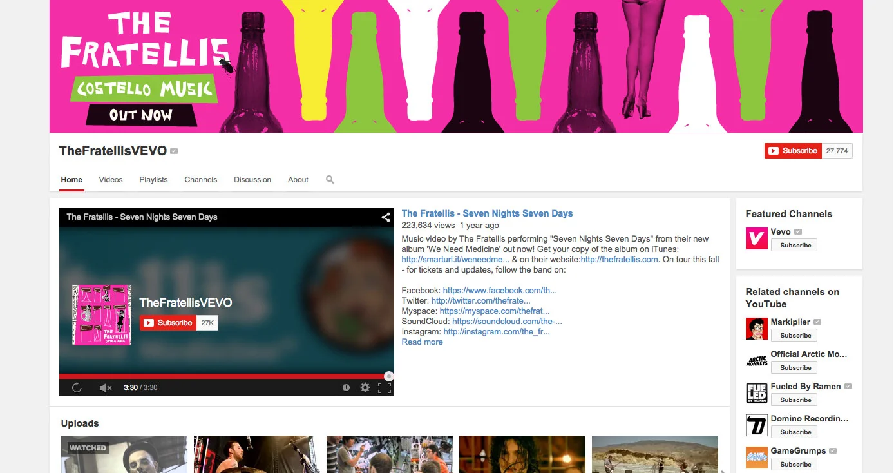This screenshot has width=894, height=473.
Task: Open the Seven Nights Seven Days title link
Action: coord(487,213)
